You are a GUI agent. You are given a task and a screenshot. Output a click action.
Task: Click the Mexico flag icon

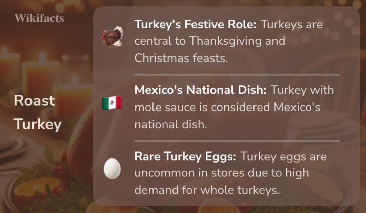[112, 103]
